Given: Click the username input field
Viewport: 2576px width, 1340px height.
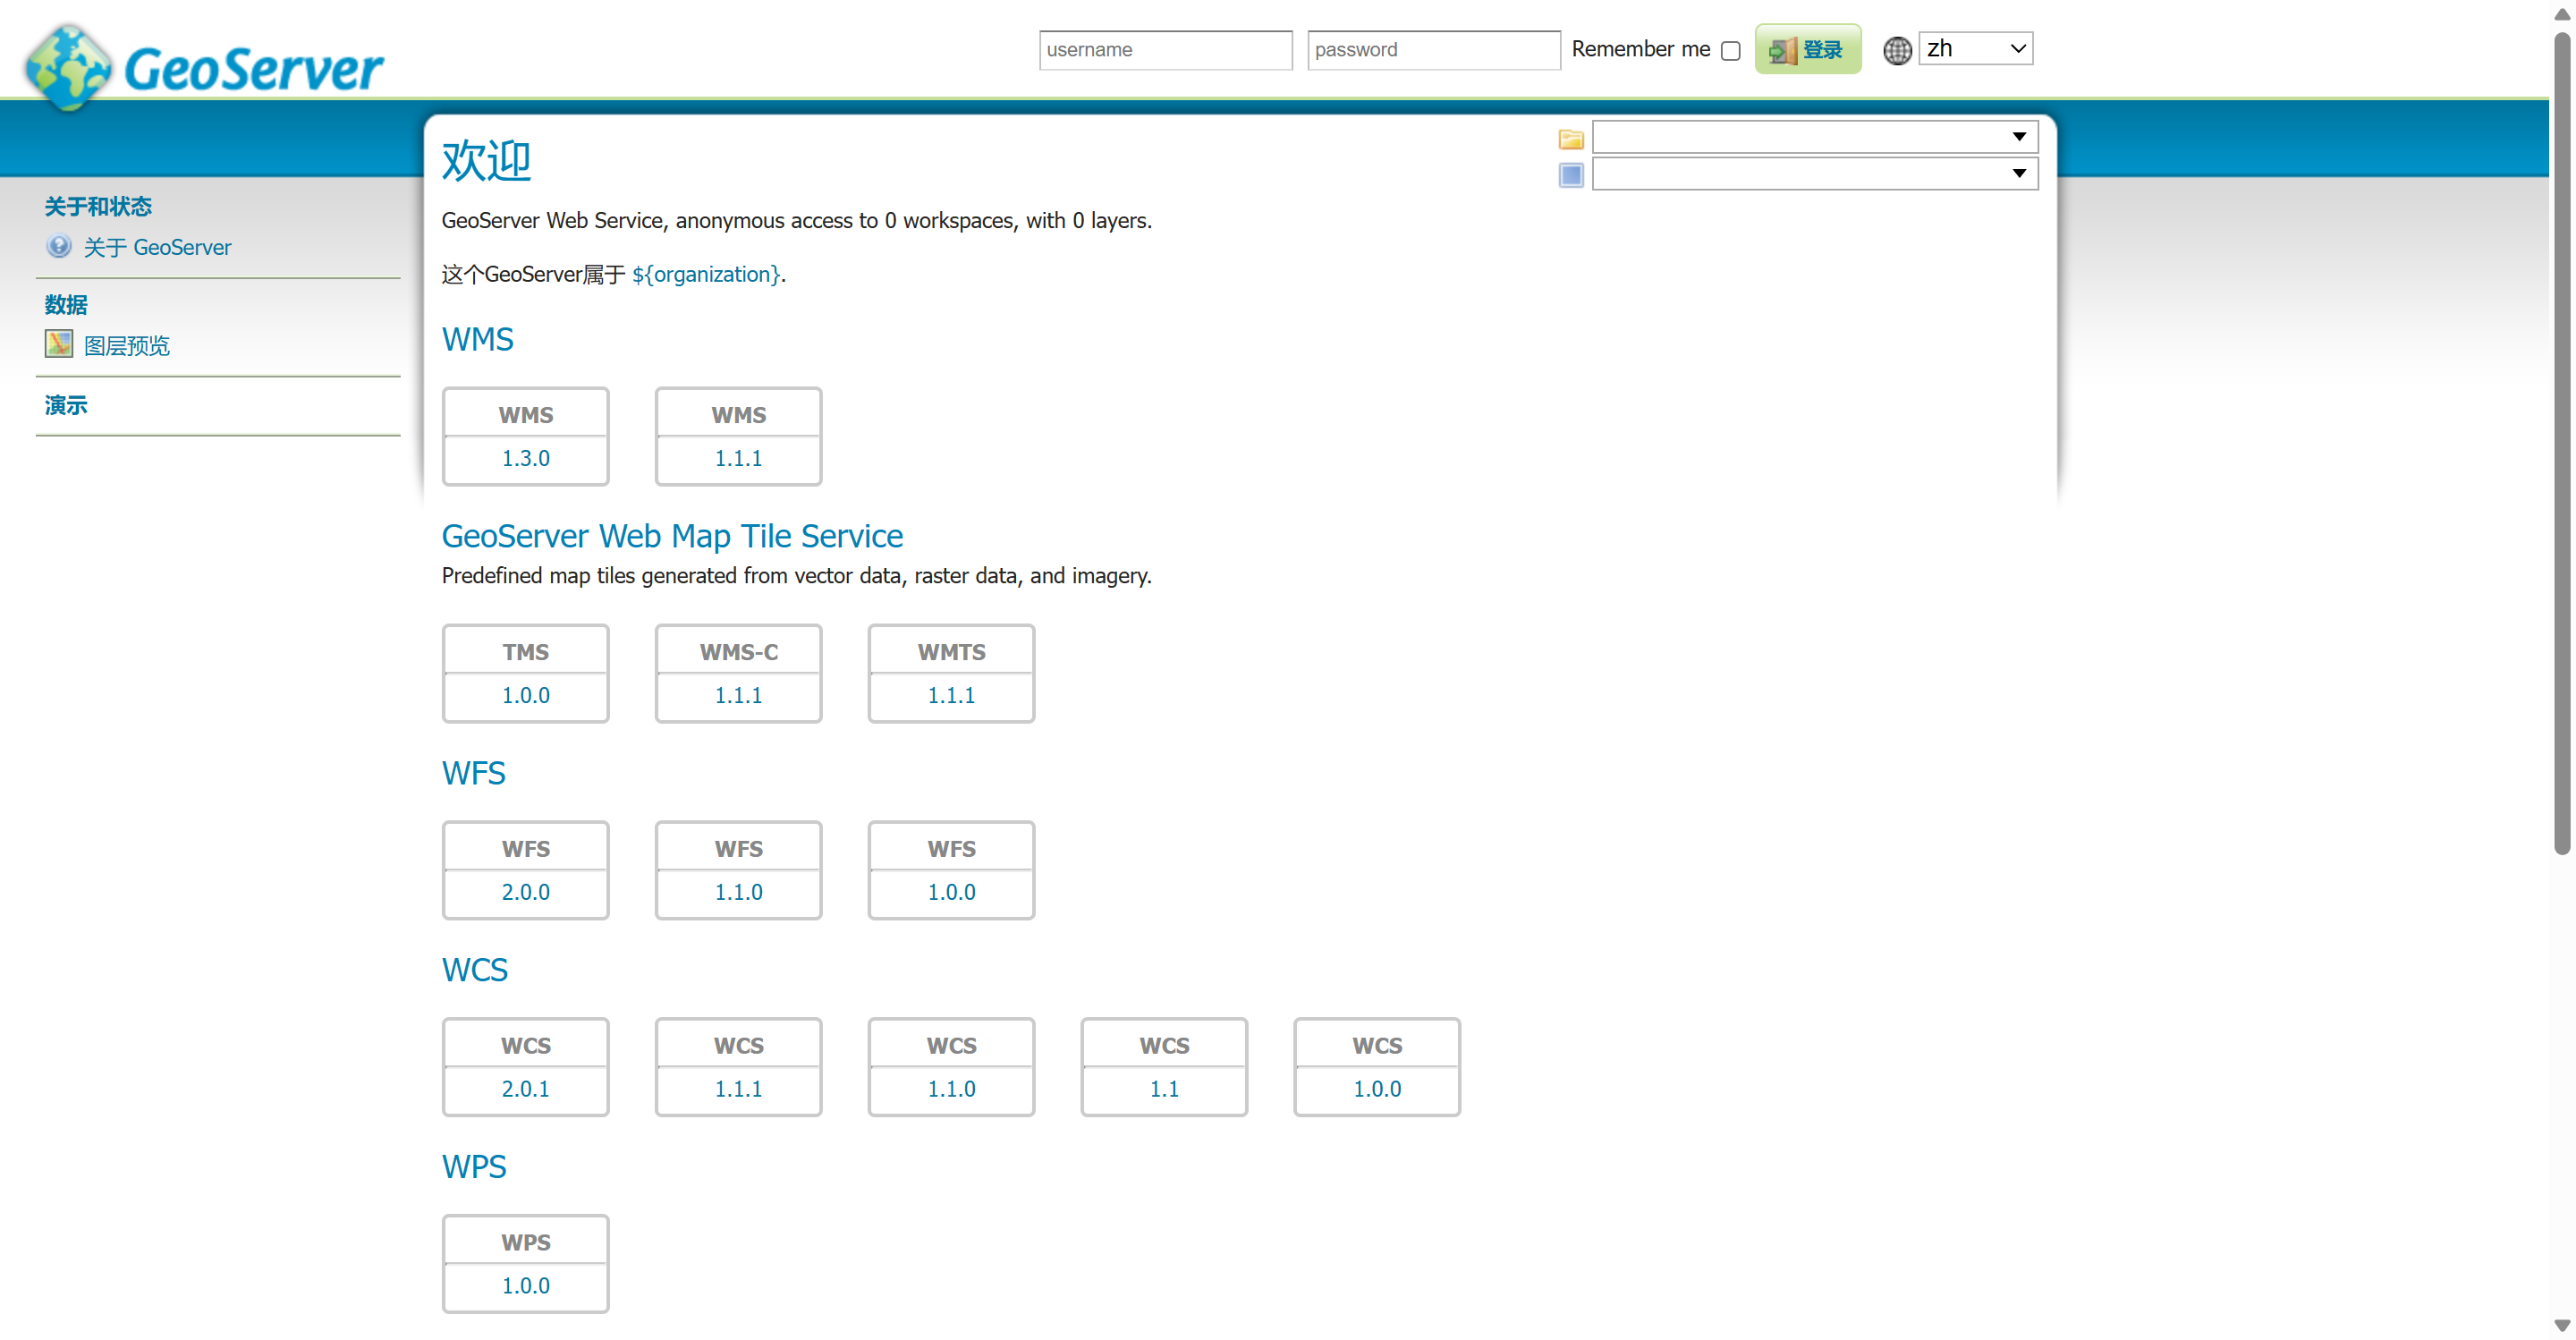Looking at the screenshot, I should [x=1165, y=50].
